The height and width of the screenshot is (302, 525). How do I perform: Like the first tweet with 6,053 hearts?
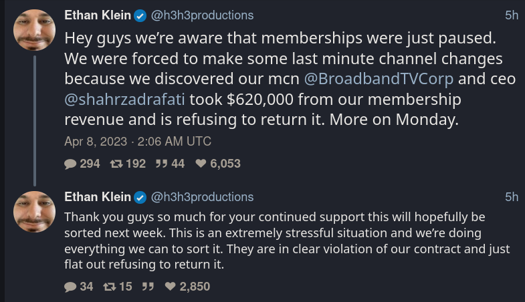201,164
